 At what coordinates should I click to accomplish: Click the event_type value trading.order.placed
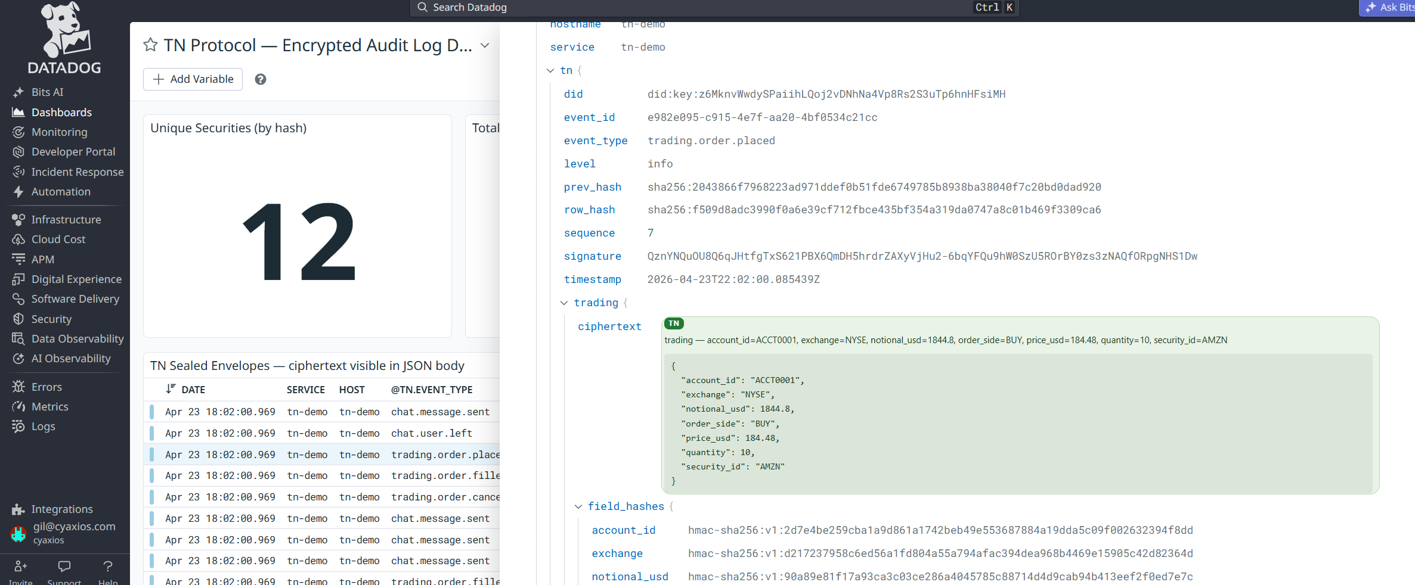711,141
